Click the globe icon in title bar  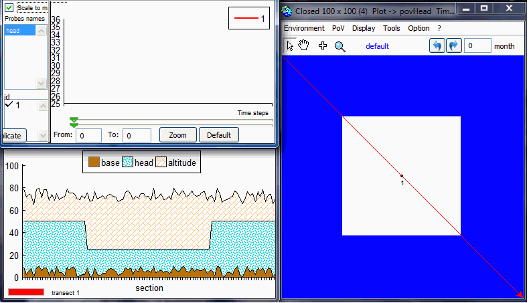(x=287, y=11)
